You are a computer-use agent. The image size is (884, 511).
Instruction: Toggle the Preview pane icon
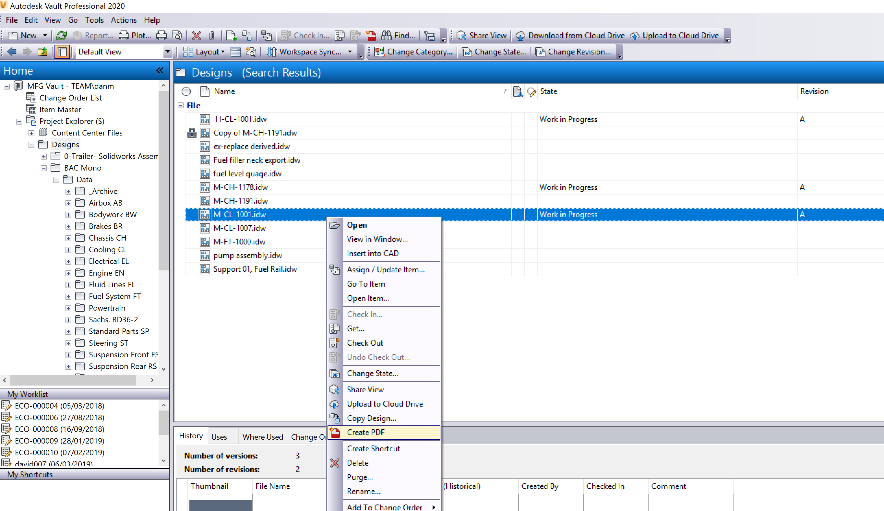click(x=62, y=52)
